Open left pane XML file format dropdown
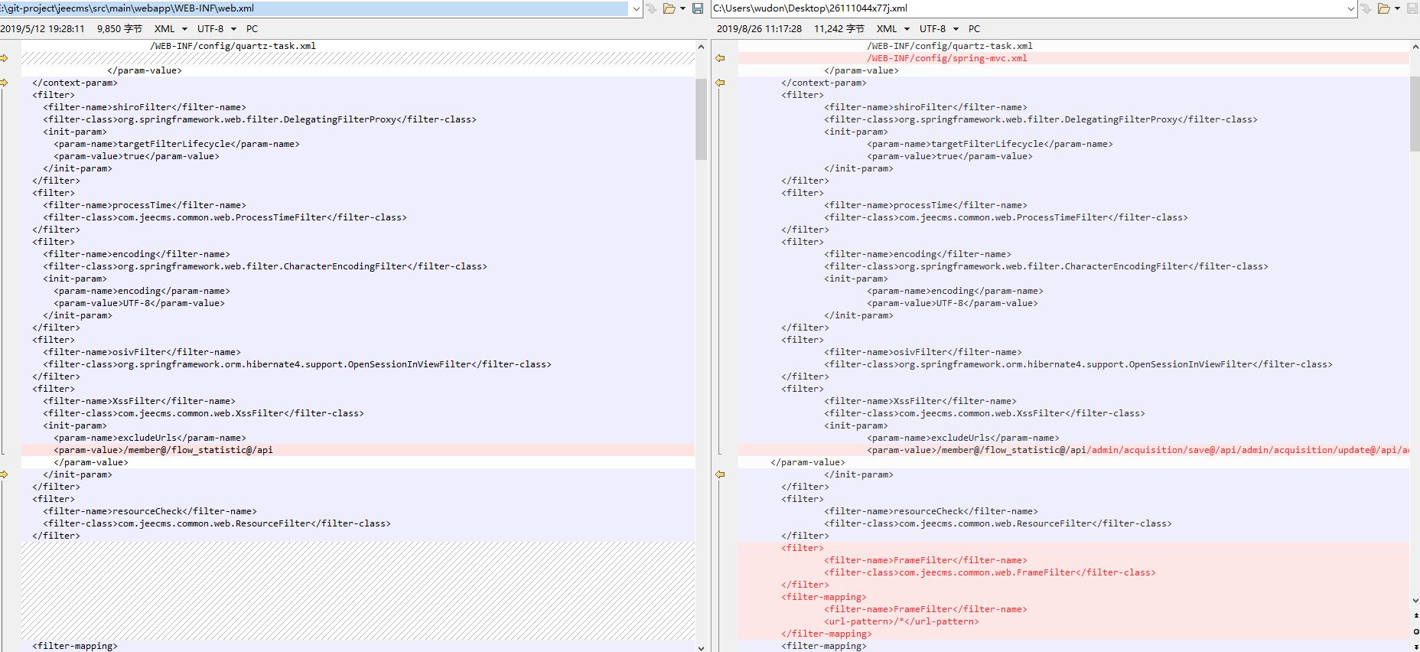The width and height of the screenshot is (1420, 652). [171, 28]
